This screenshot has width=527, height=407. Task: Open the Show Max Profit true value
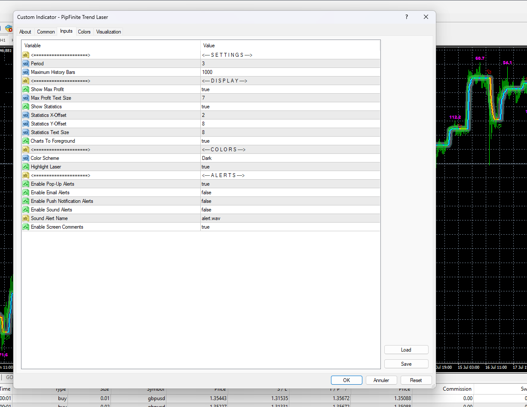[x=290, y=89]
